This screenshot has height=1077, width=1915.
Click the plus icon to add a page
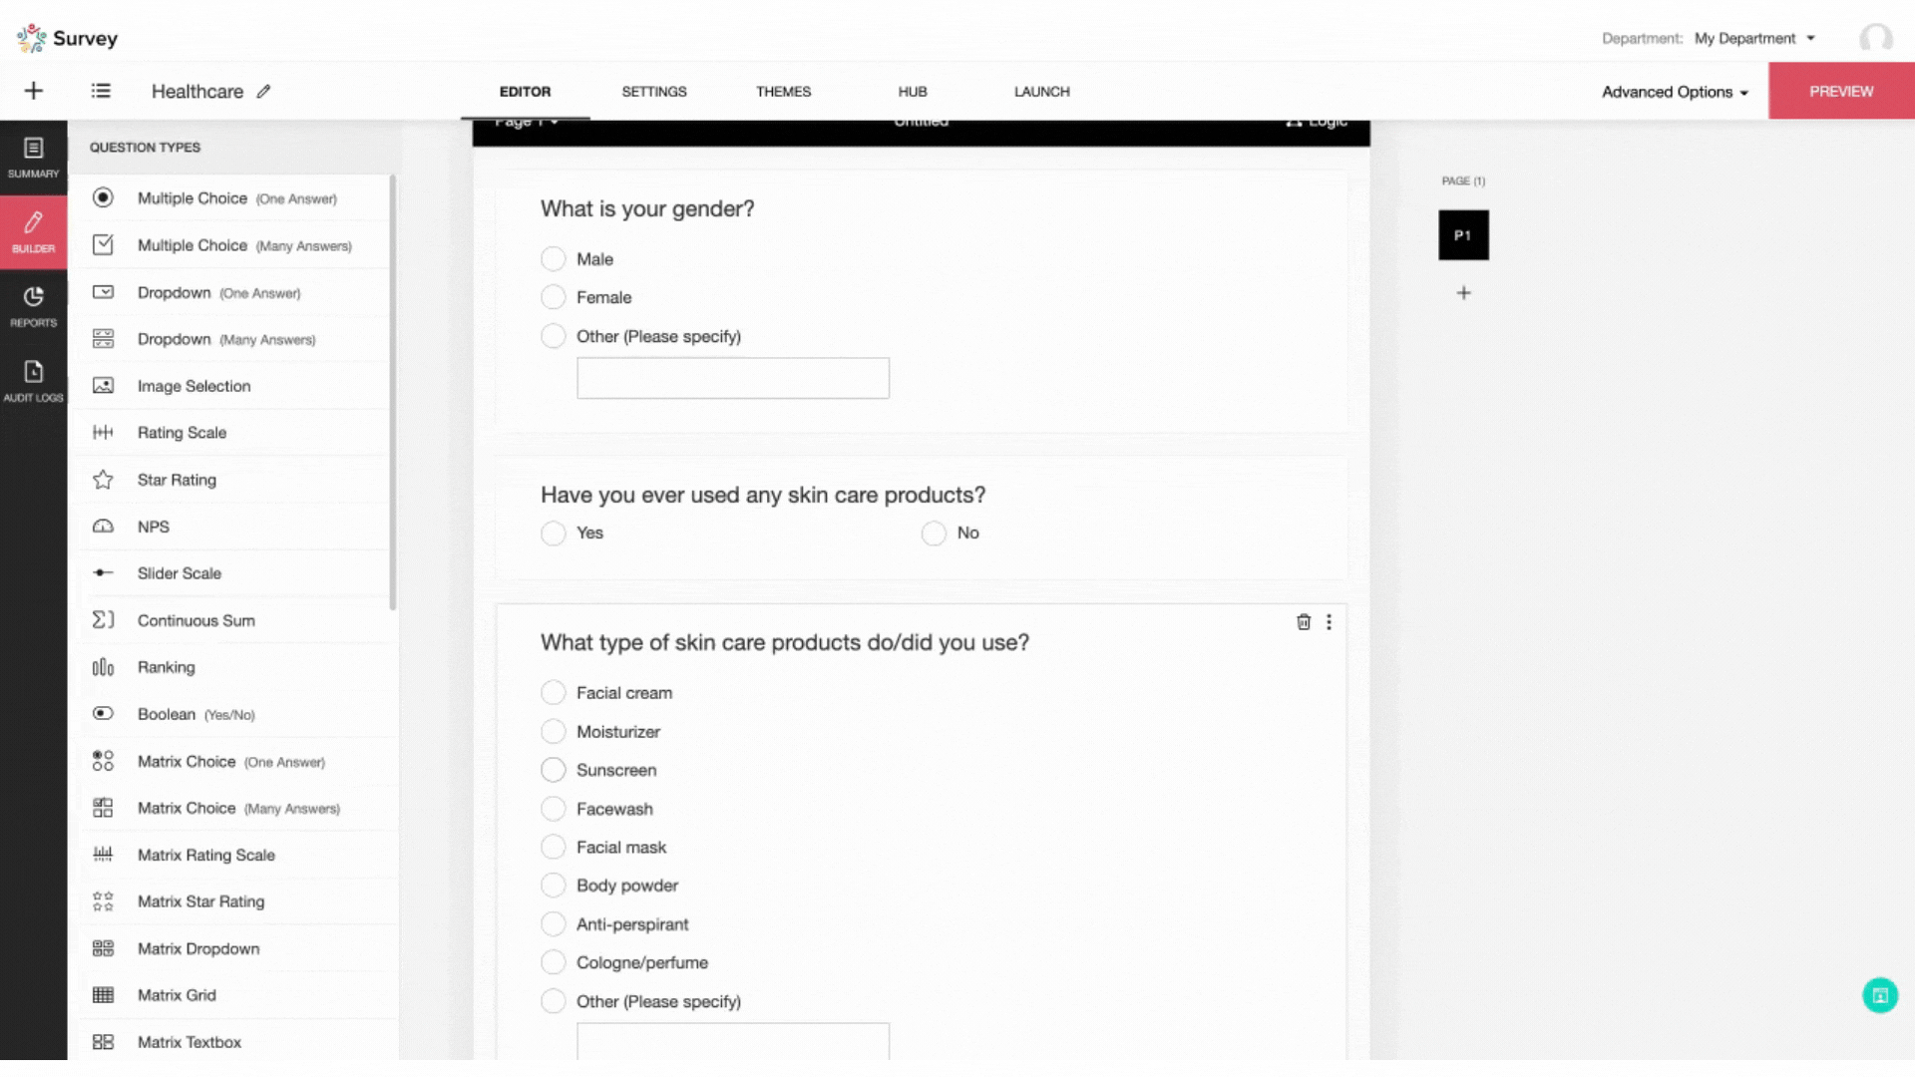tap(1463, 293)
